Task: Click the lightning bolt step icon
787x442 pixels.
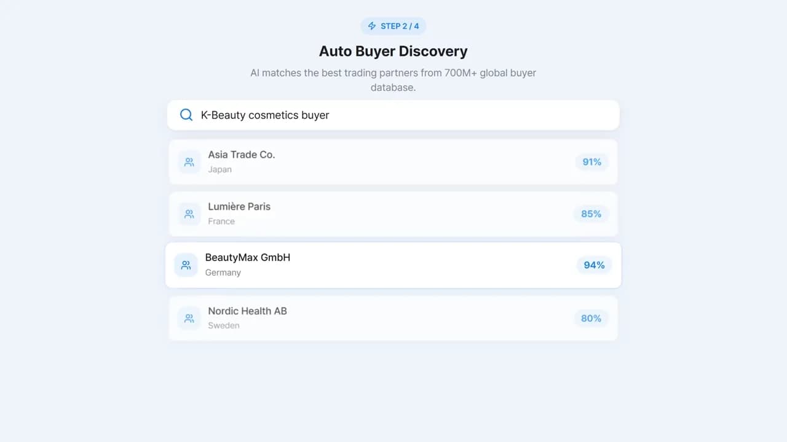Action: point(371,26)
